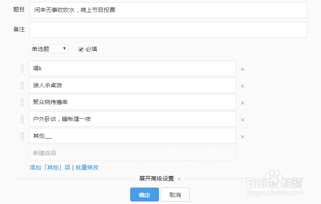
Task: Edit the 户外卧谈，睡帐篷一夜 option field
Action: (133, 119)
